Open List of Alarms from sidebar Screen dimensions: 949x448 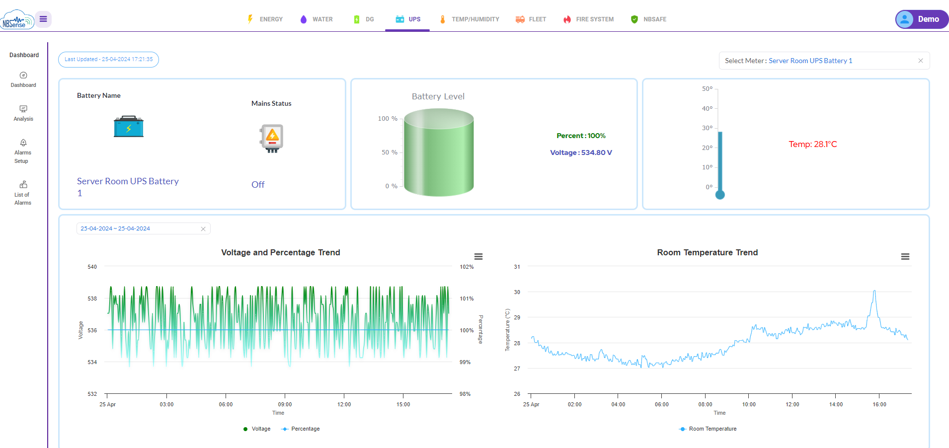point(23,193)
